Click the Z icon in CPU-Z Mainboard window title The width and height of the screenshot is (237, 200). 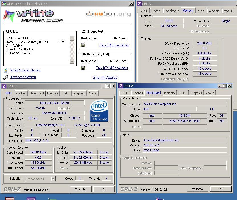(121, 86)
